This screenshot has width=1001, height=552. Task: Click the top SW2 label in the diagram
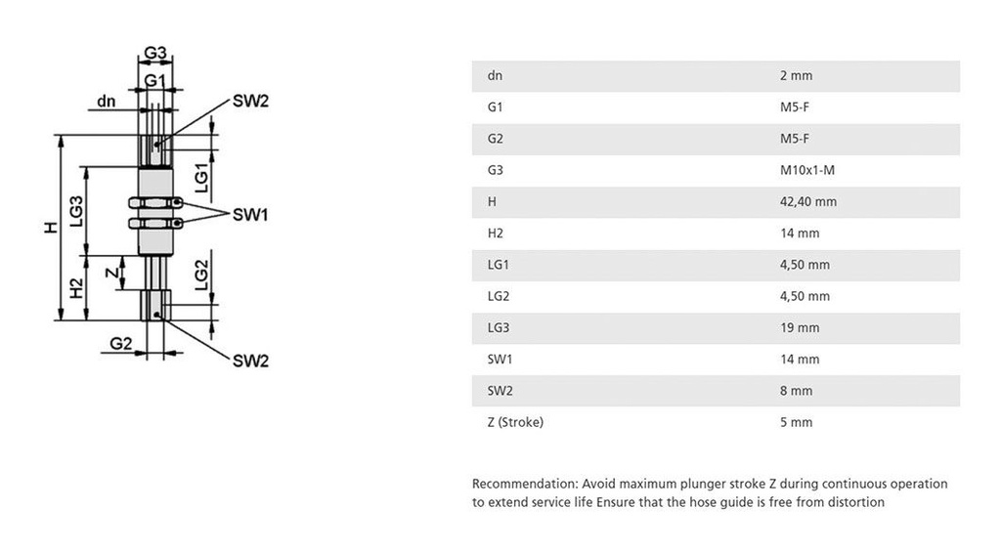coord(250,101)
